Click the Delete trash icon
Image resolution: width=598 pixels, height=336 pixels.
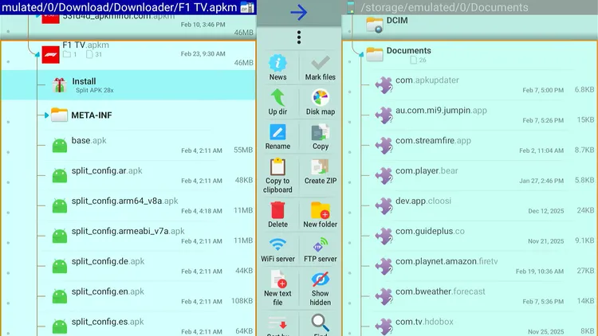(x=277, y=215)
